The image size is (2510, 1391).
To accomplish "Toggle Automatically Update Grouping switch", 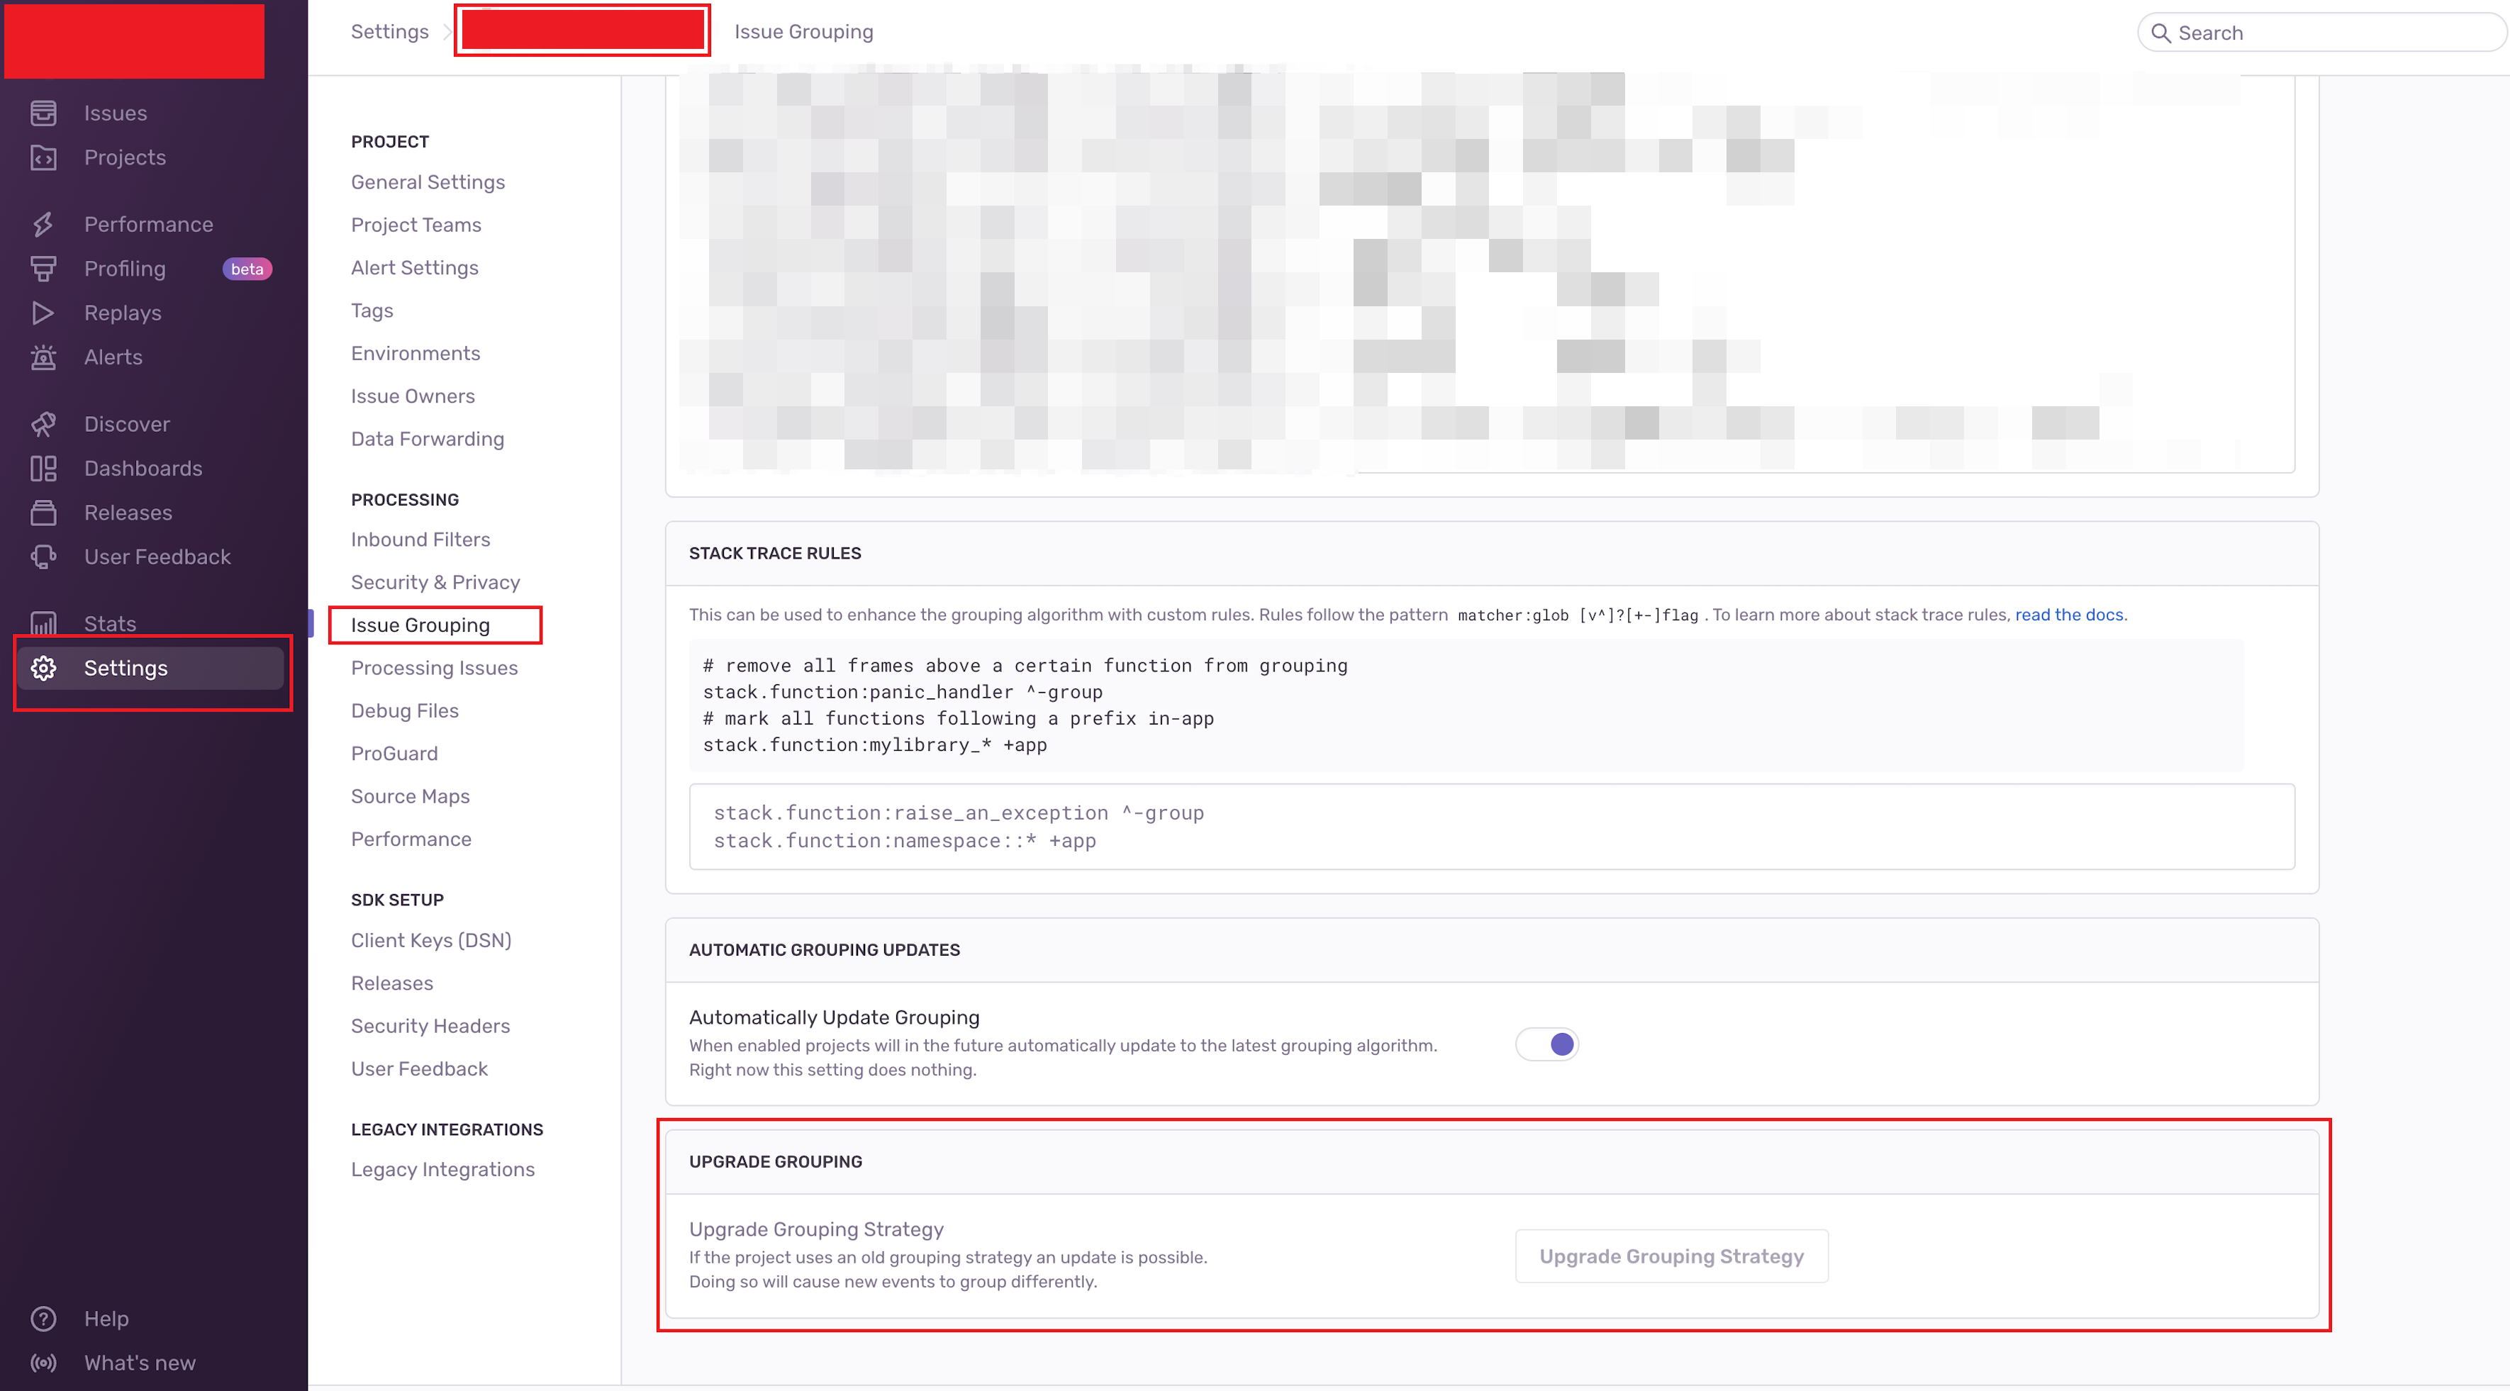I will (1546, 1044).
